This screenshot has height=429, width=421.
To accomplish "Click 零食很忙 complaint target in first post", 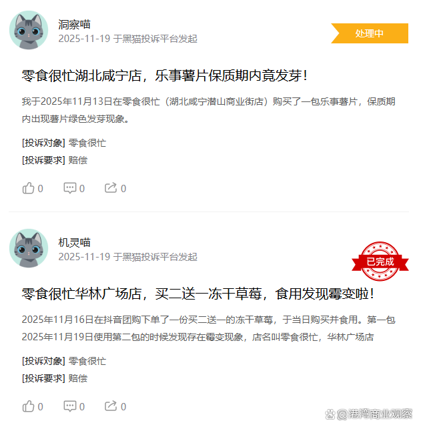I will (87, 143).
